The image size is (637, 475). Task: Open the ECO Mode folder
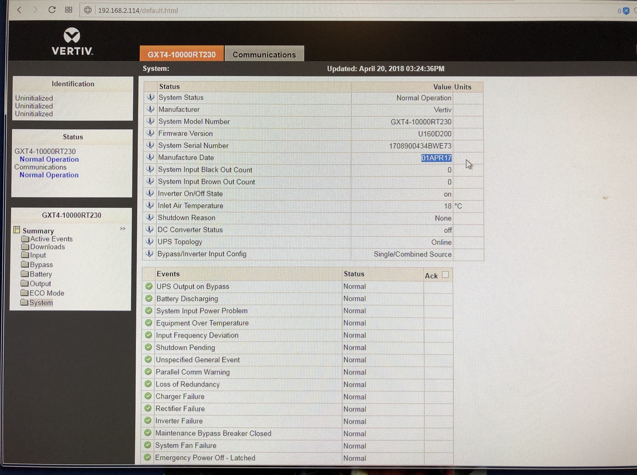[x=47, y=293]
